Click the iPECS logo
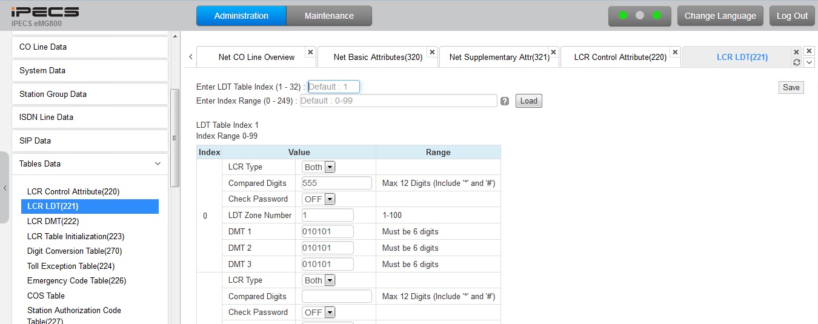Viewport: 818px width, 324px height. point(45,12)
